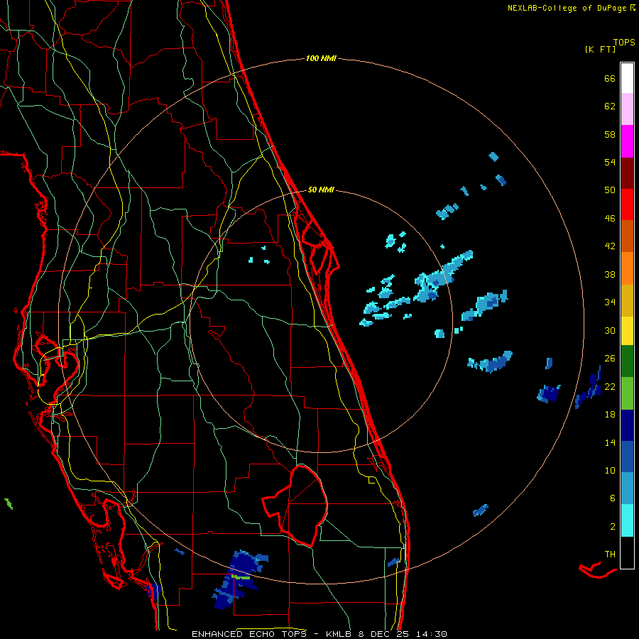Click the 46 value on legend scale
Screen dimensions: 639x639
pyautogui.click(x=610, y=219)
